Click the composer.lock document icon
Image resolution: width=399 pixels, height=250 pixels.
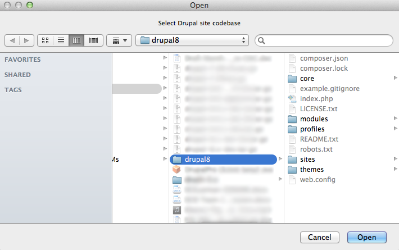[x=292, y=69]
